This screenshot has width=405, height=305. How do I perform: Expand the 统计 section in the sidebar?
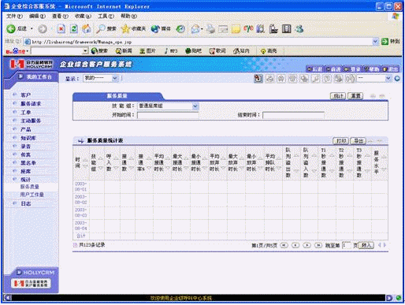point(25,180)
